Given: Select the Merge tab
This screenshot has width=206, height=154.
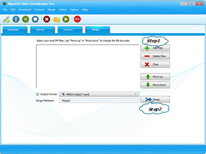Looking at the screenshot, I should point(98,30).
